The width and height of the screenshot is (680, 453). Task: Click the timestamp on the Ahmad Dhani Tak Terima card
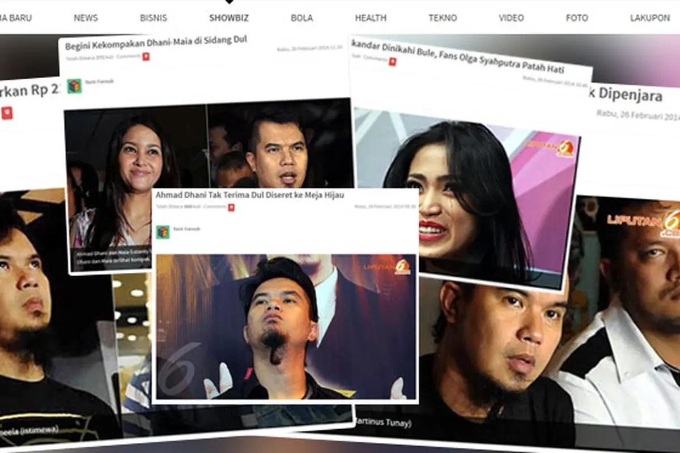pos(385,207)
